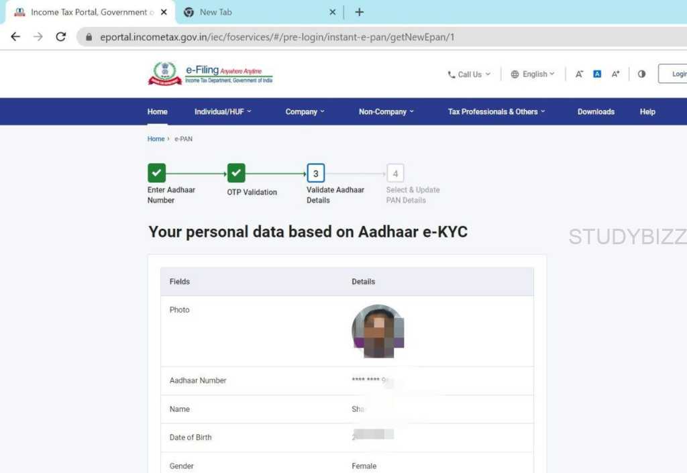This screenshot has width=687, height=473.
Task: Increase font size with A+ icon
Action: click(615, 74)
